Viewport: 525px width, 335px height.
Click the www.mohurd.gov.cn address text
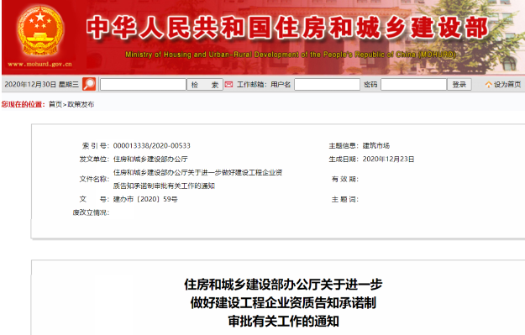point(39,64)
